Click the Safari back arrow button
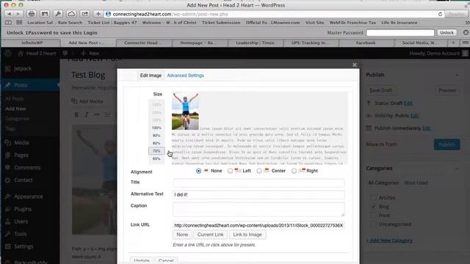Image resolution: width=470 pixels, height=264 pixels. coord(10,14)
